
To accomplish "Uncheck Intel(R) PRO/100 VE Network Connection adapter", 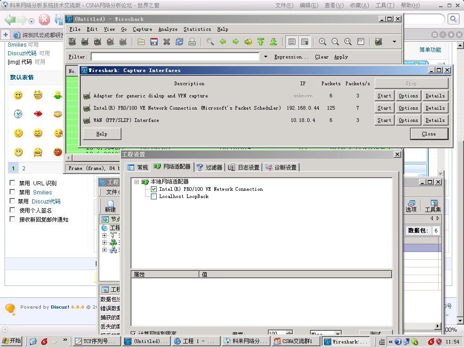I will coord(154,189).
